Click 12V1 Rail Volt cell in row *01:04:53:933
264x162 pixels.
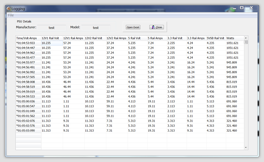[52, 43]
